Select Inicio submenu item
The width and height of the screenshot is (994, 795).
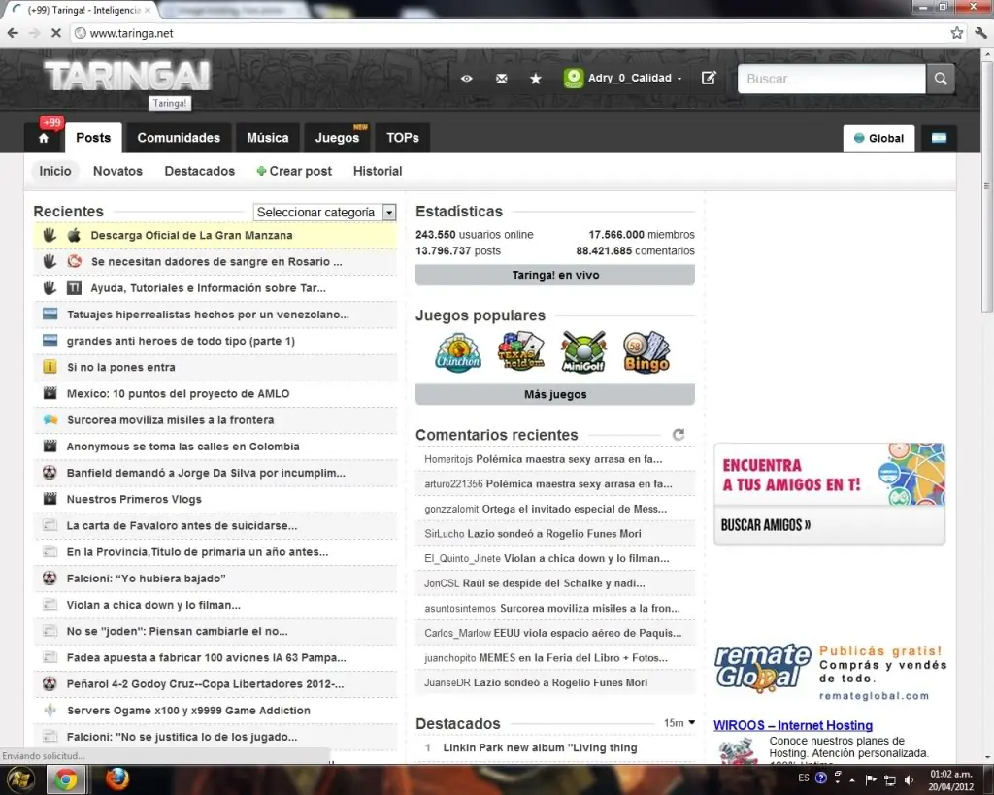click(x=55, y=171)
